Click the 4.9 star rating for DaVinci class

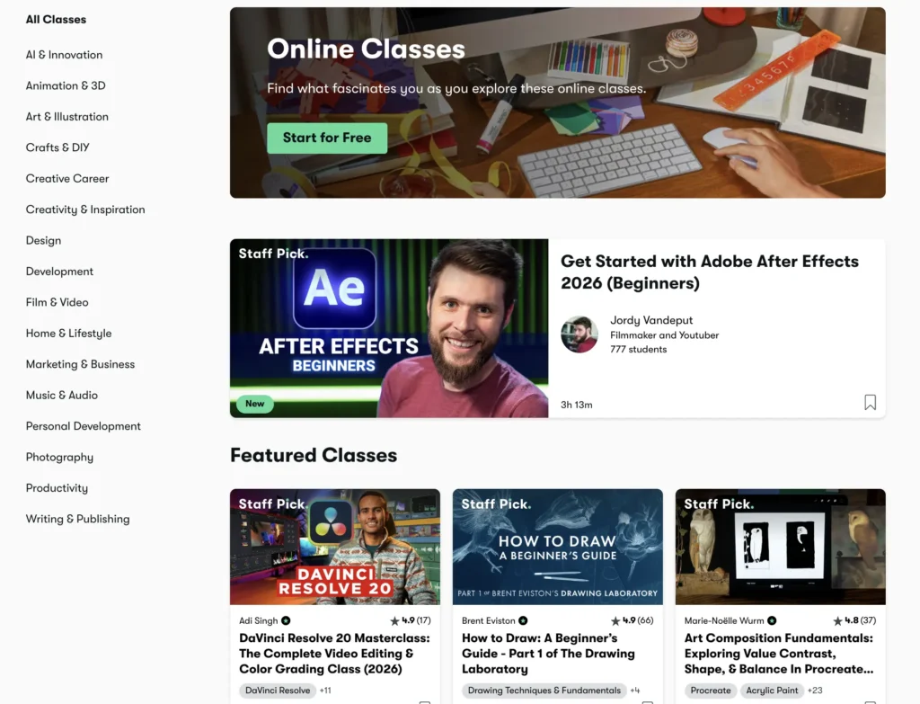[410, 620]
